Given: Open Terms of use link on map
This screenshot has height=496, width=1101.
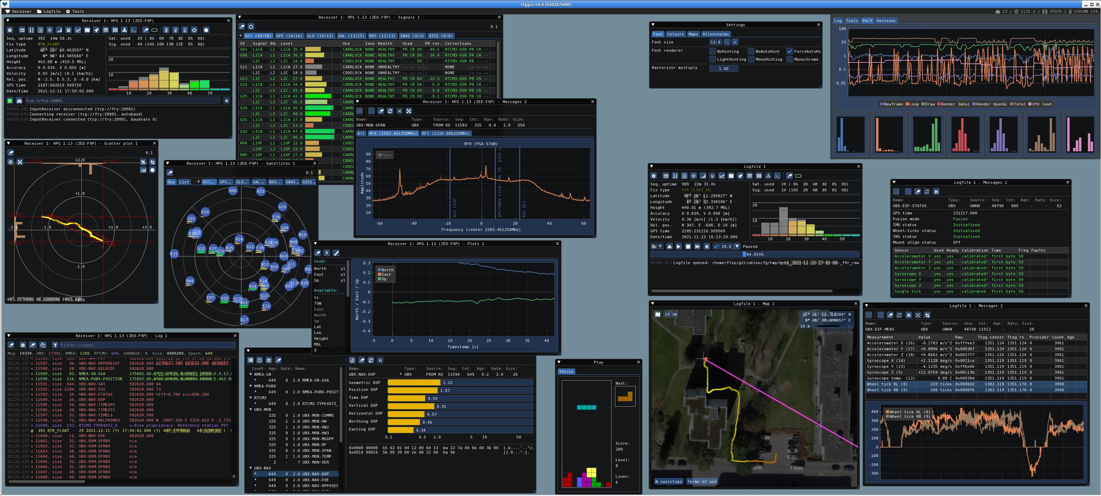Looking at the screenshot, I should coord(702,482).
